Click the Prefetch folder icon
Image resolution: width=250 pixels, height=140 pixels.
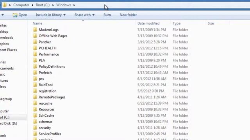click(x=35, y=73)
